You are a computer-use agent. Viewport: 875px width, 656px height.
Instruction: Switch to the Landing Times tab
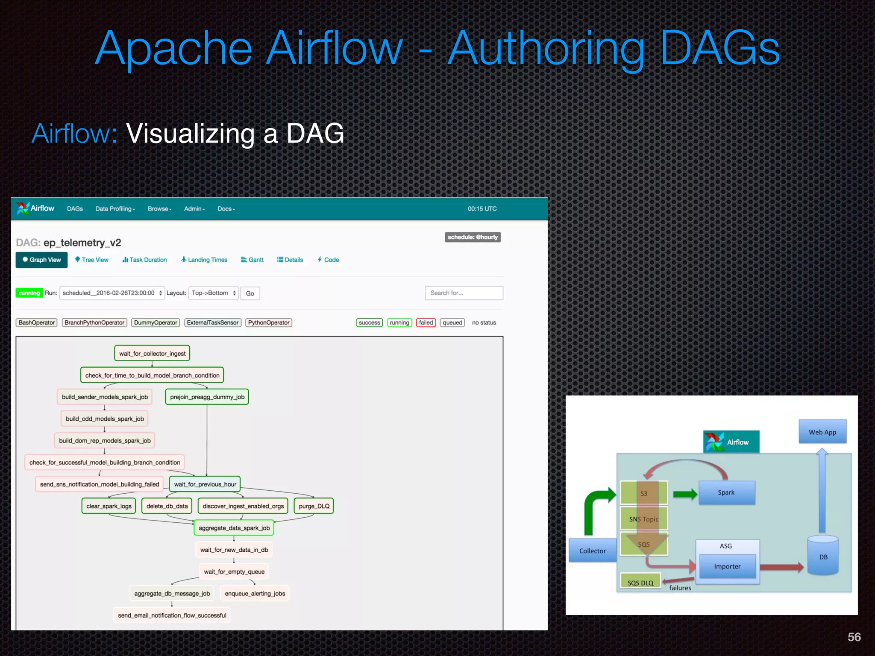pyautogui.click(x=204, y=260)
